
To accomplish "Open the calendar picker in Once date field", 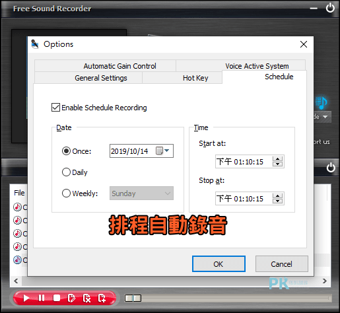I will [x=162, y=151].
